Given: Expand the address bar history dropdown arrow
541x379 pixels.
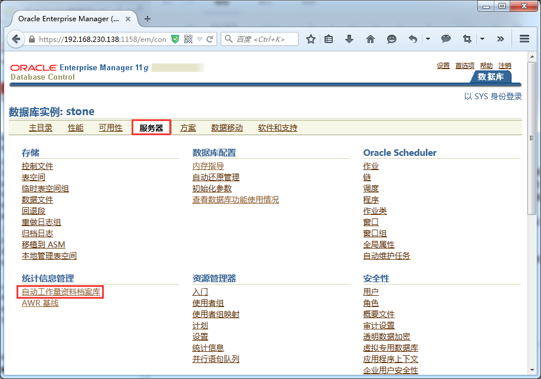Looking at the screenshot, I should (x=200, y=40).
